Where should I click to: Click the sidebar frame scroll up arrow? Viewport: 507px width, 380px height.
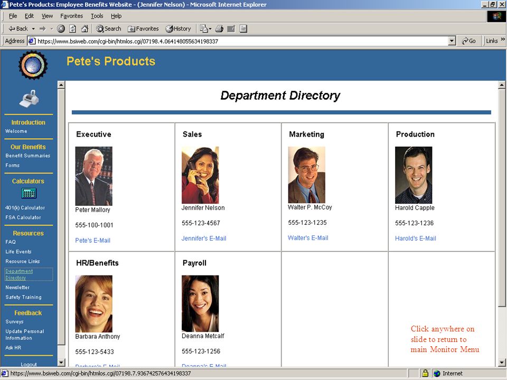61,85
